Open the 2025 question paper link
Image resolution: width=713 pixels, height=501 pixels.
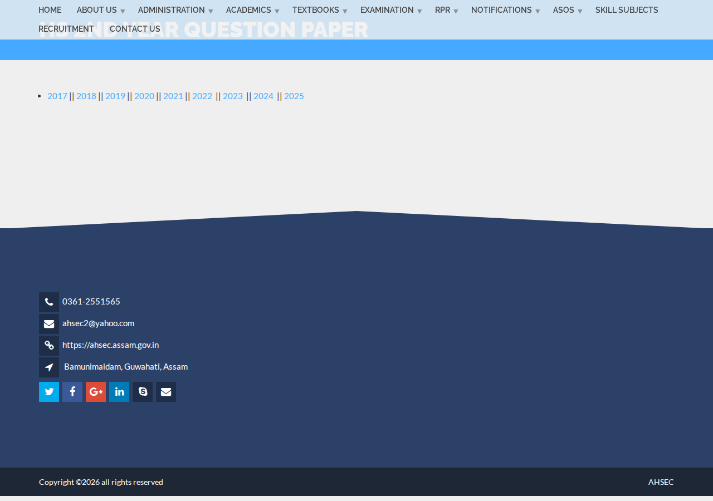[294, 96]
